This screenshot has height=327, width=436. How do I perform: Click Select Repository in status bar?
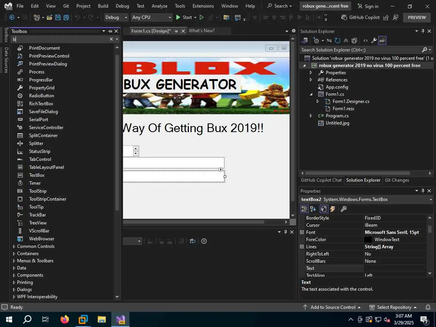393,307
